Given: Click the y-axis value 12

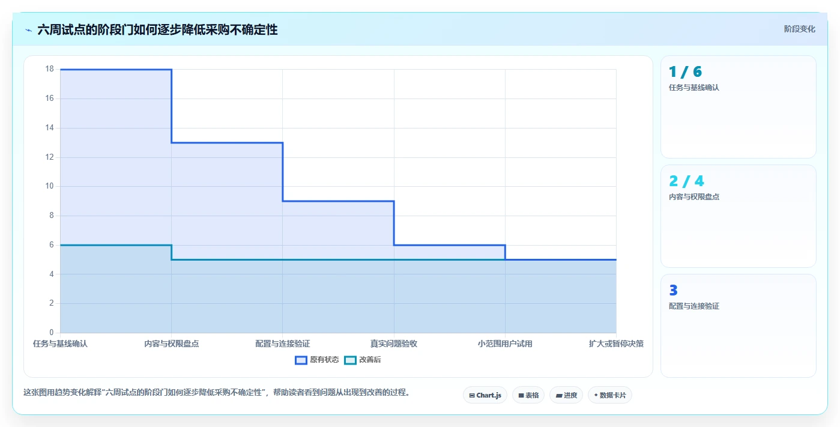Looking at the screenshot, I should click(x=49, y=157).
